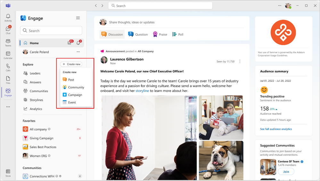The width and height of the screenshot is (320, 181).
Task: Open Files in the Teams rail
Action: coord(8,80)
